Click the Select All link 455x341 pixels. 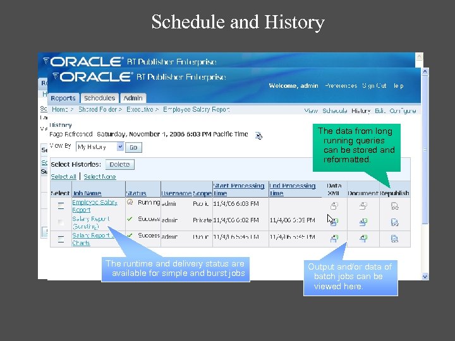coord(64,177)
